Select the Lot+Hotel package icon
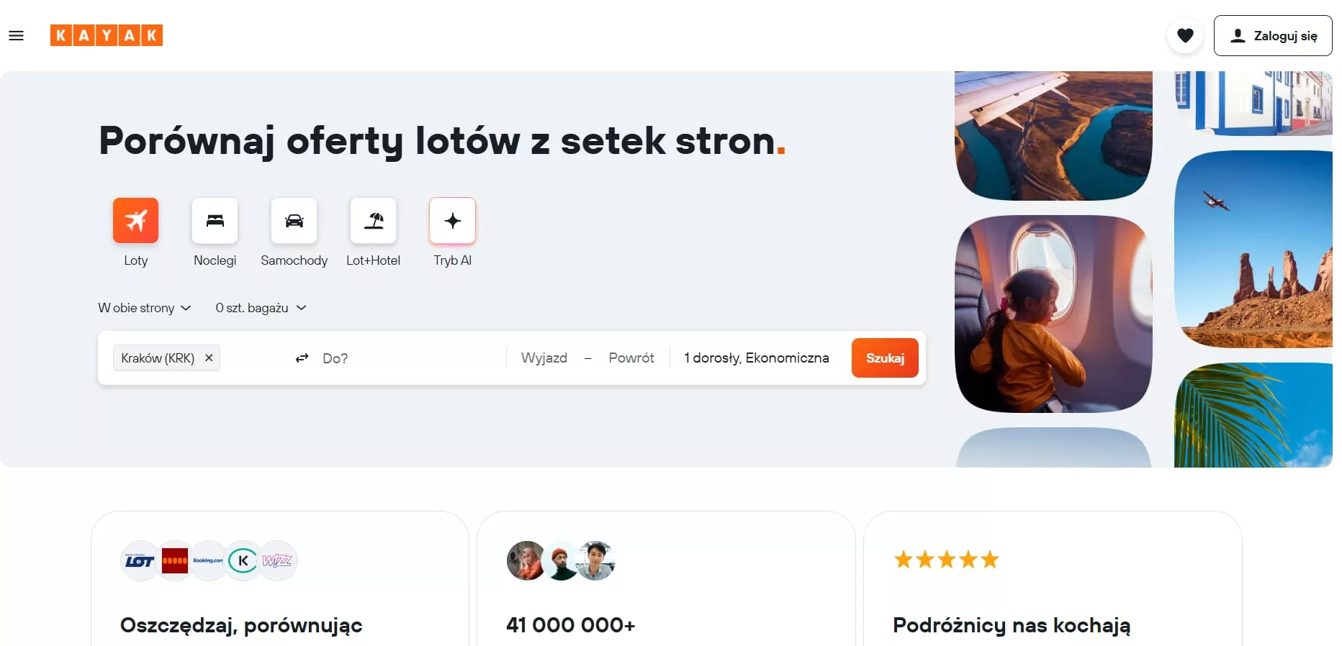1342x646 pixels. point(373,221)
